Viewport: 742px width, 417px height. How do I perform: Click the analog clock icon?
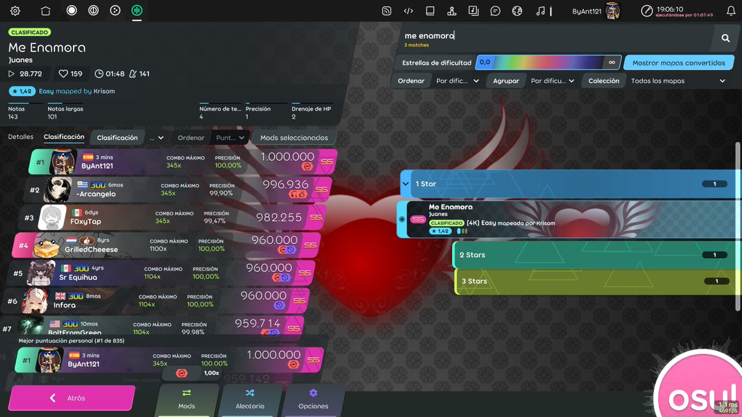tap(647, 11)
